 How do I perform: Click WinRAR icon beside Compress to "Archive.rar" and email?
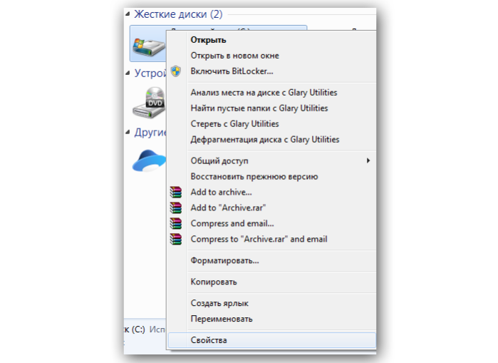[176, 239]
